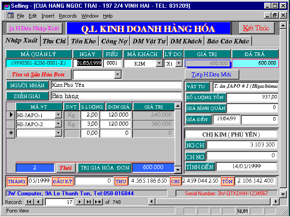The width and height of the screenshot is (290, 217).
Task: Click the items subform scroll up arrow
Action: point(178,106)
